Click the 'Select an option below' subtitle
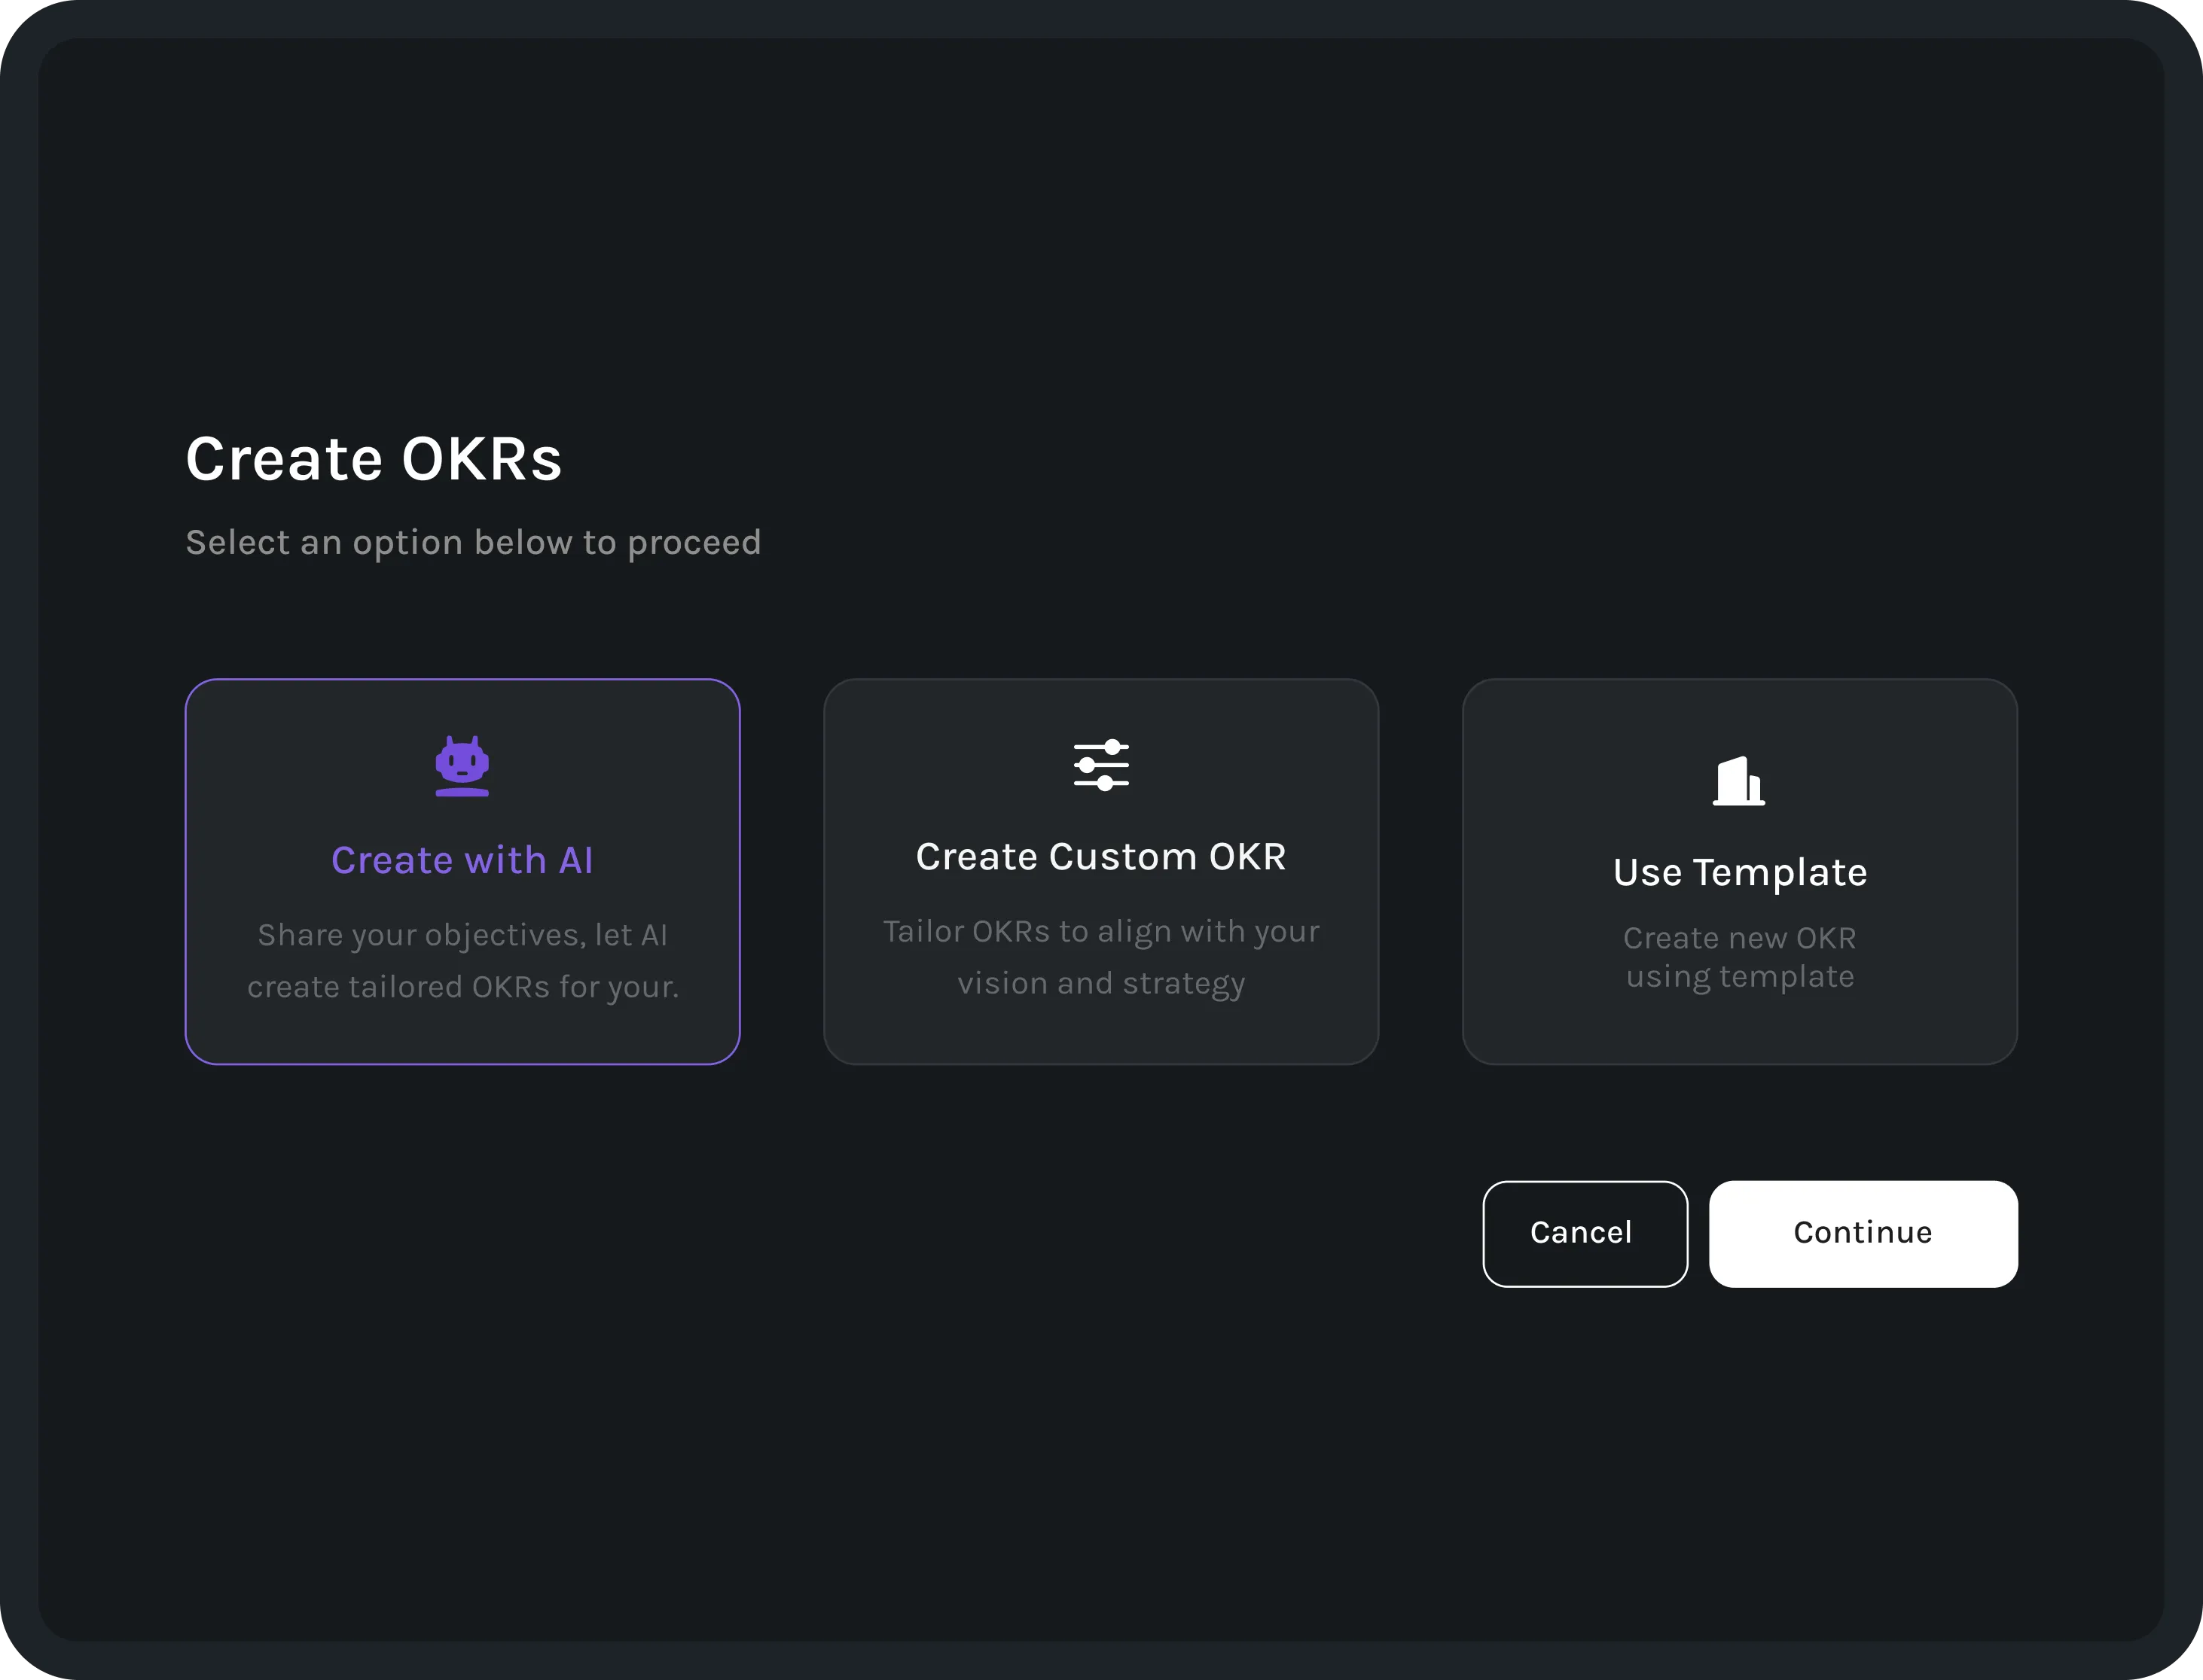 (473, 542)
